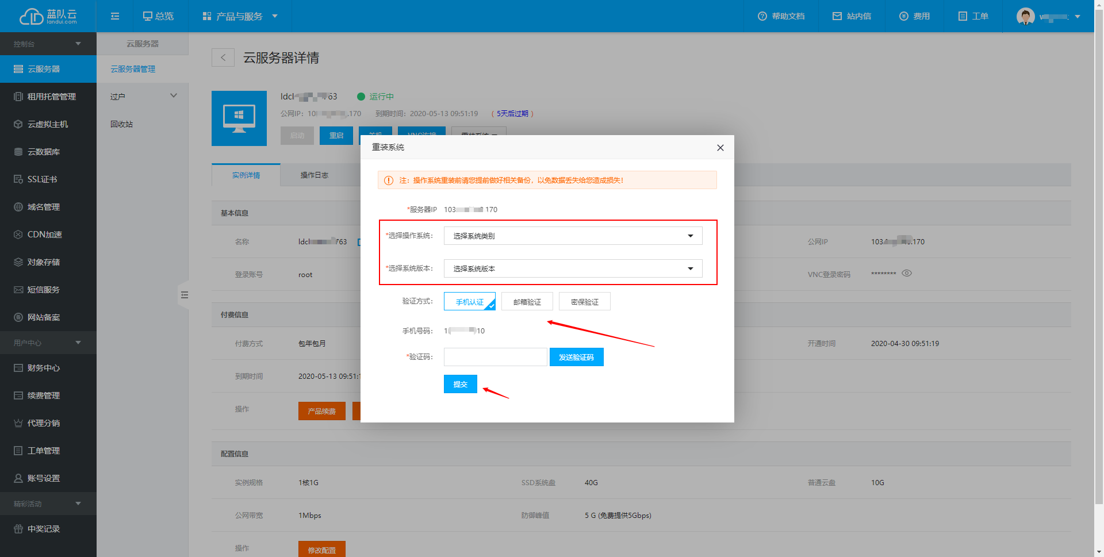Select 手机认证 verification method
1104x557 pixels.
coord(469,302)
